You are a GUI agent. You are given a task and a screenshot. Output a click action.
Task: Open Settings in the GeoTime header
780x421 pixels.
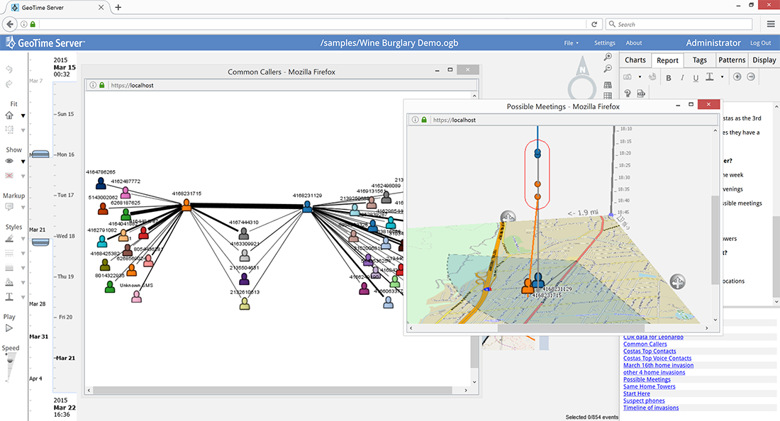[x=604, y=43]
